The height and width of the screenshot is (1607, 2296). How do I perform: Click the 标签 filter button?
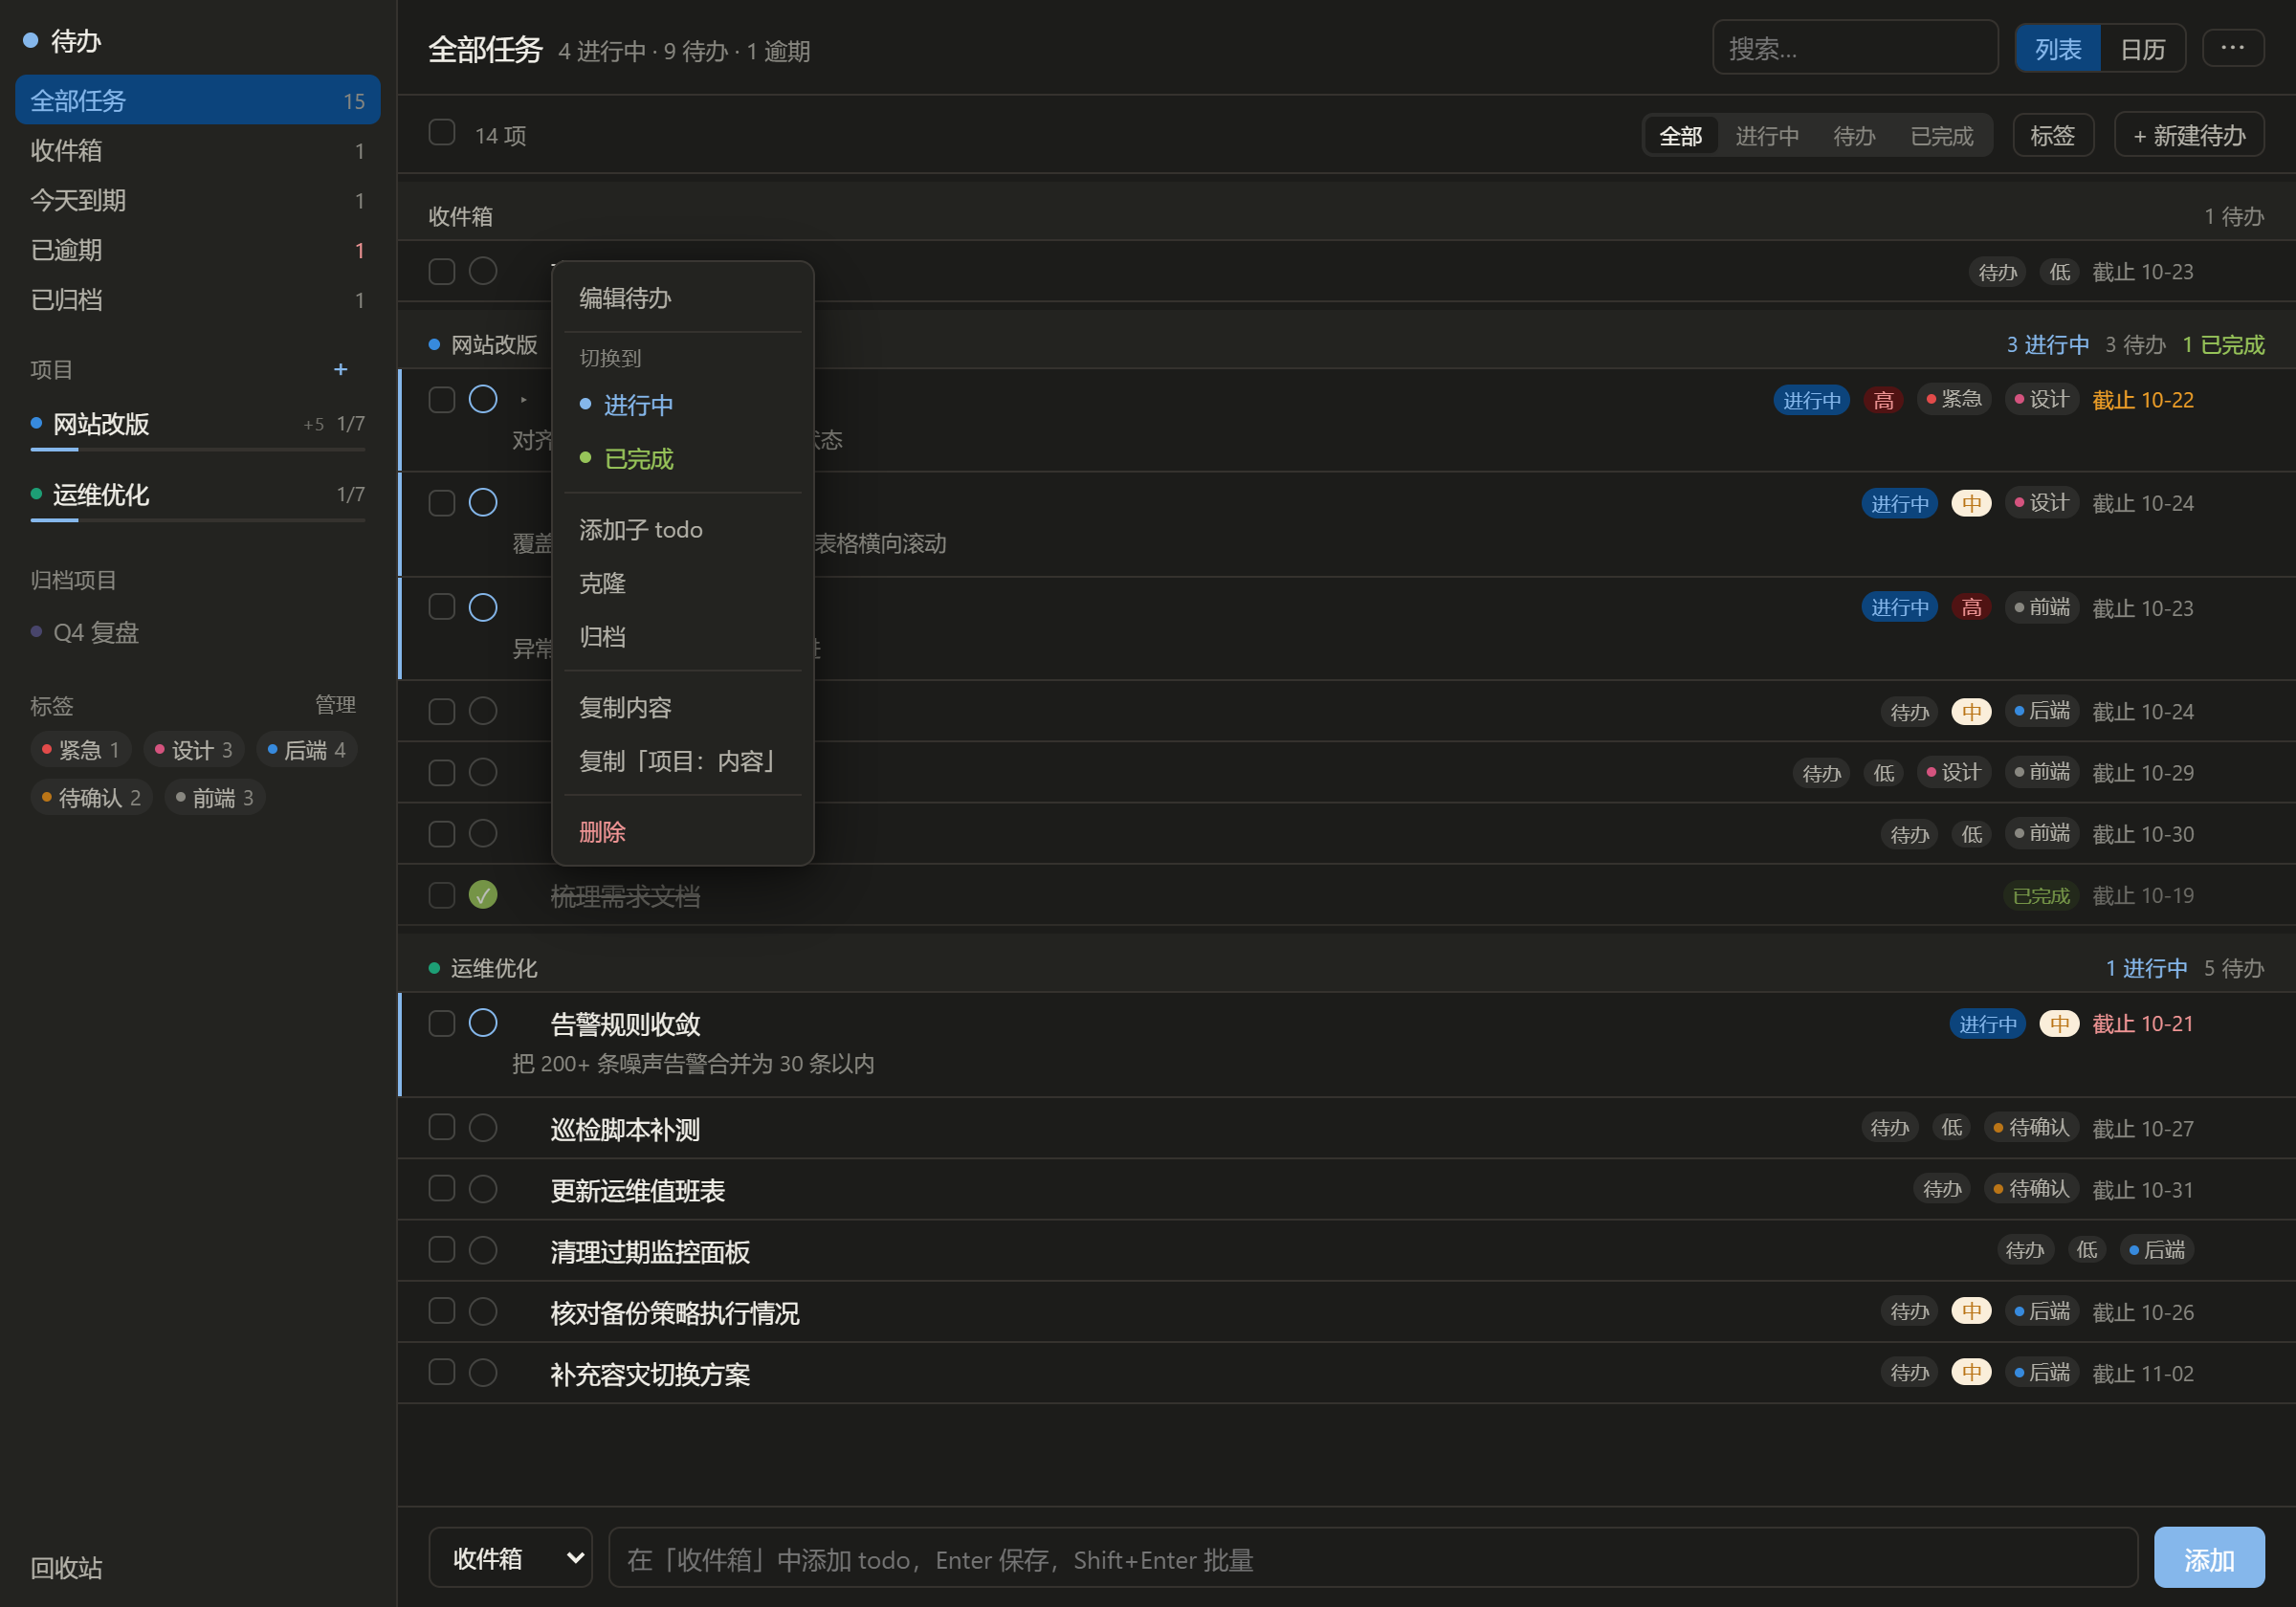[x=2053, y=135]
